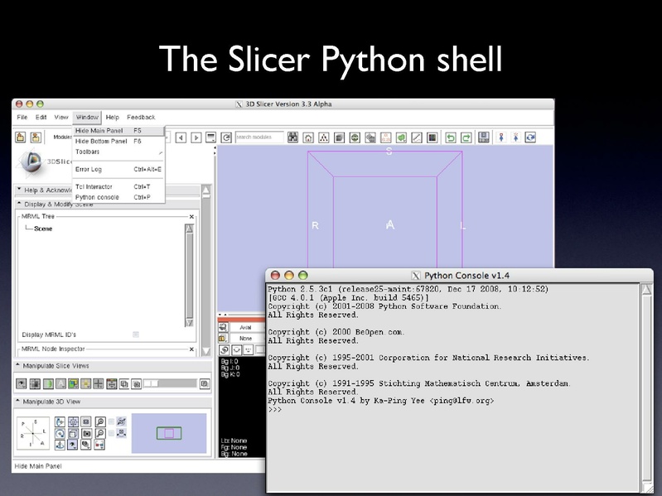This screenshot has height=496, width=662.
Task: Click the MRML Tree vertical scrollbar
Action: coord(189,276)
